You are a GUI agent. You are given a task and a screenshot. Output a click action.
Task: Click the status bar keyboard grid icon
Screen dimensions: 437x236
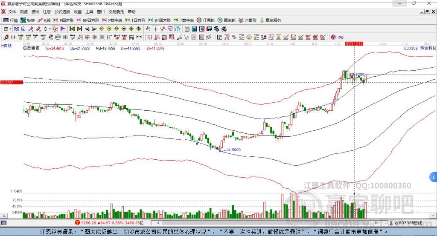point(4,223)
